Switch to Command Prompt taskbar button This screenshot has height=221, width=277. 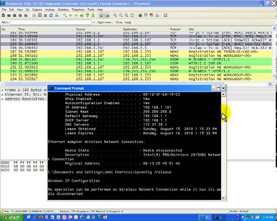click(x=218, y=218)
